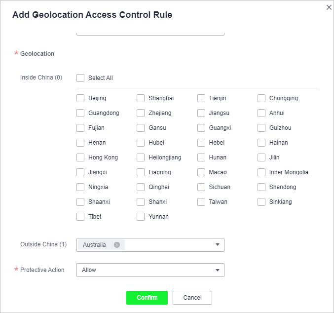Expand the Outside China dropdown arrow
Image resolution: width=334 pixels, height=313 pixels.
[x=217, y=244]
